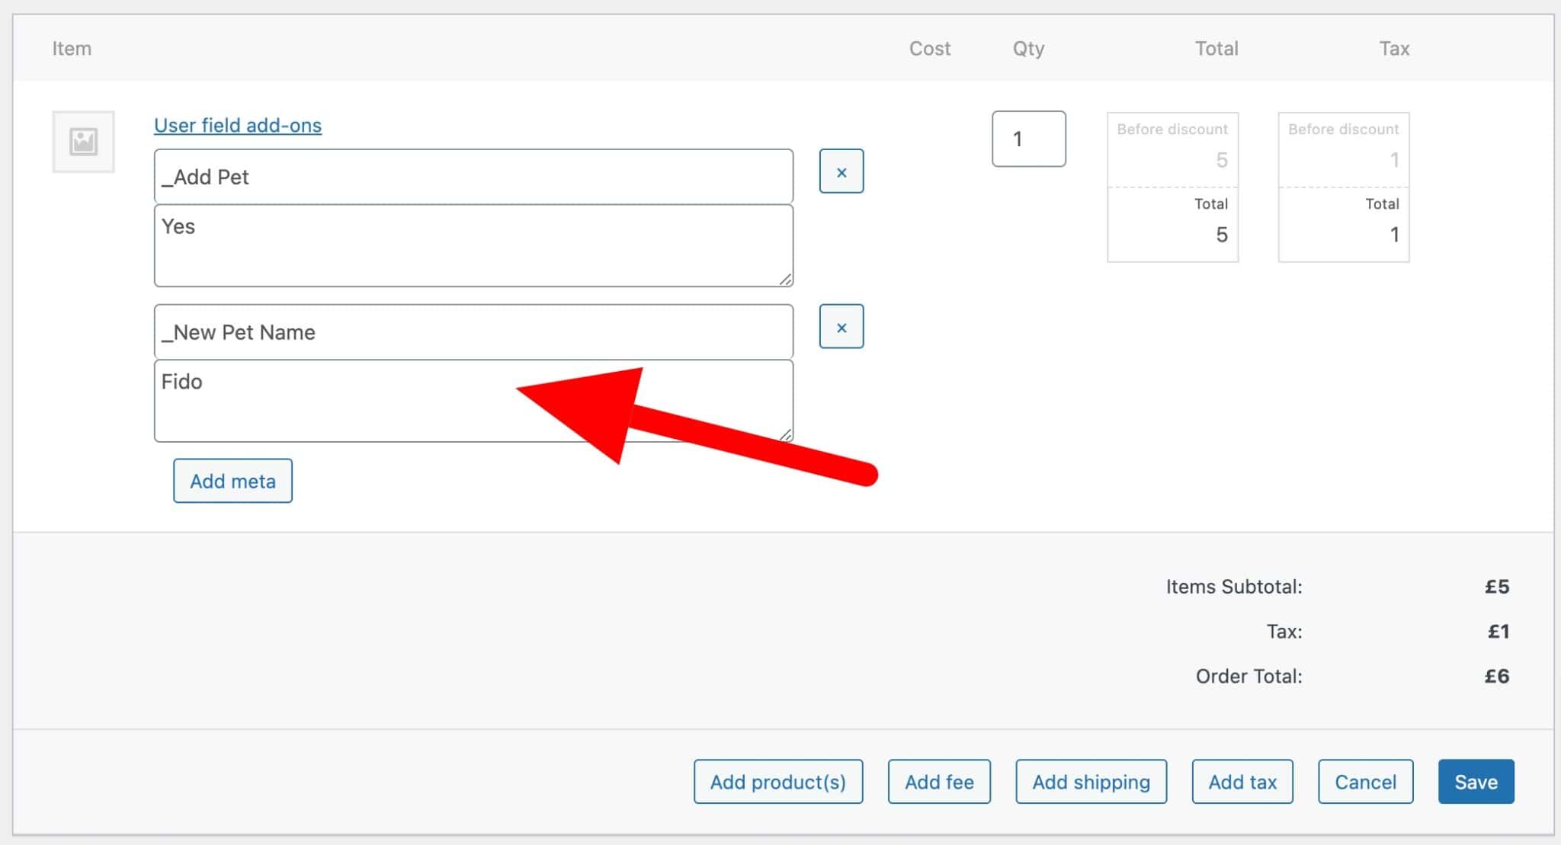This screenshot has width=1561, height=845.
Task: Select the quantity input showing 1
Action: (x=1028, y=139)
